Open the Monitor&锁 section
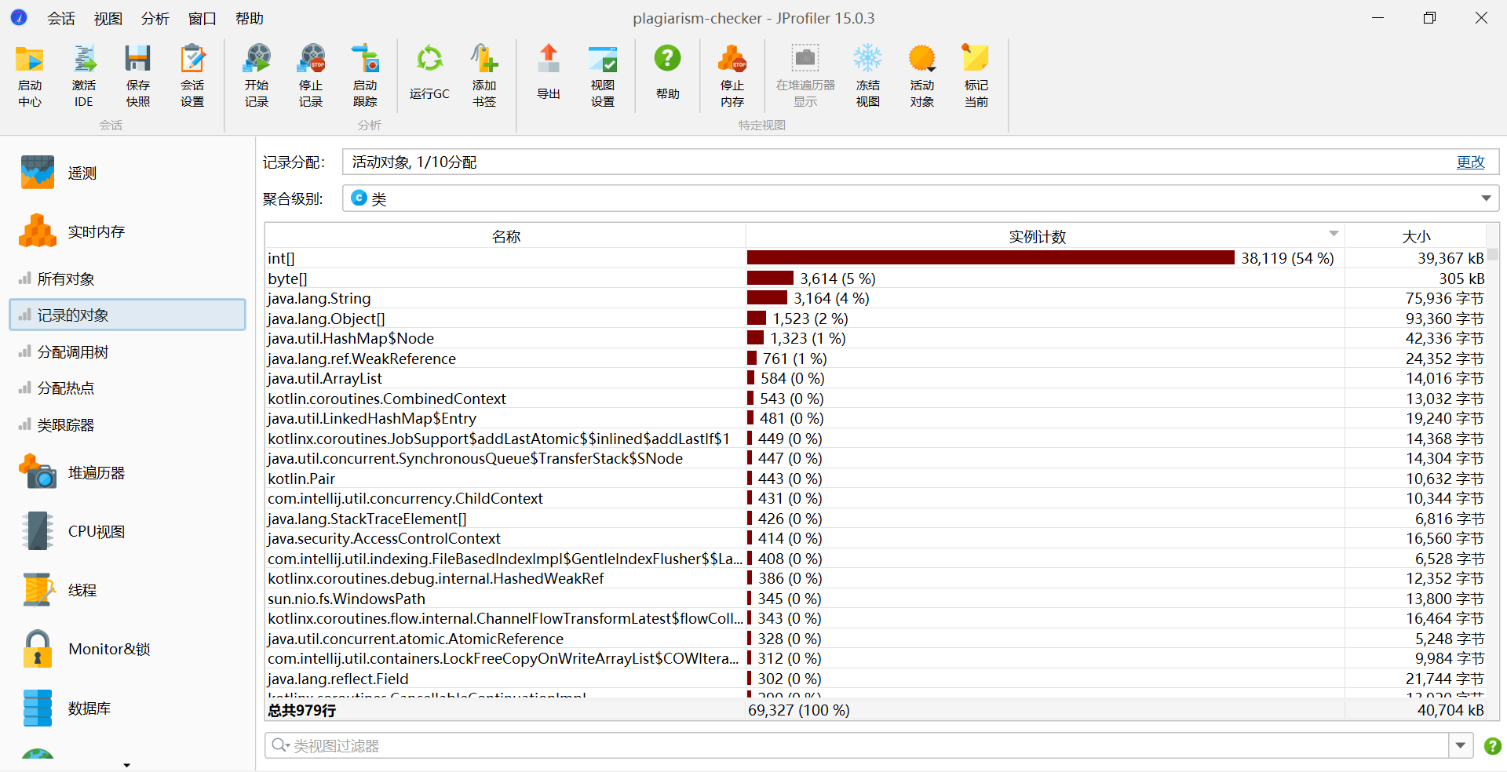 (85, 649)
